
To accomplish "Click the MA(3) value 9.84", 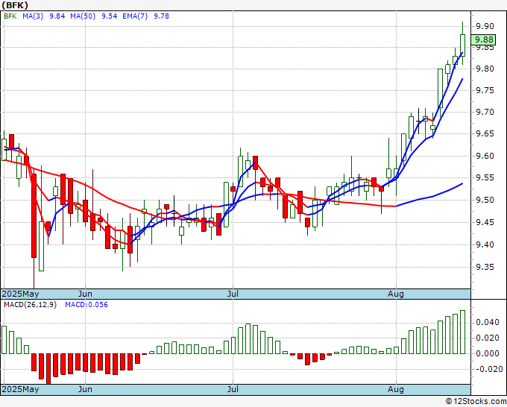I will pos(57,16).
